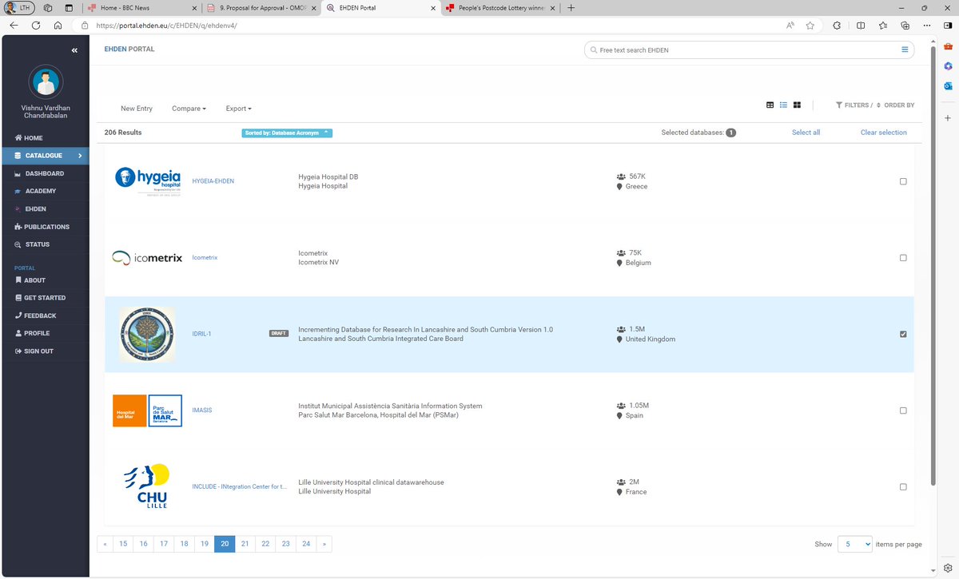Open a new browser tab

point(571,7)
